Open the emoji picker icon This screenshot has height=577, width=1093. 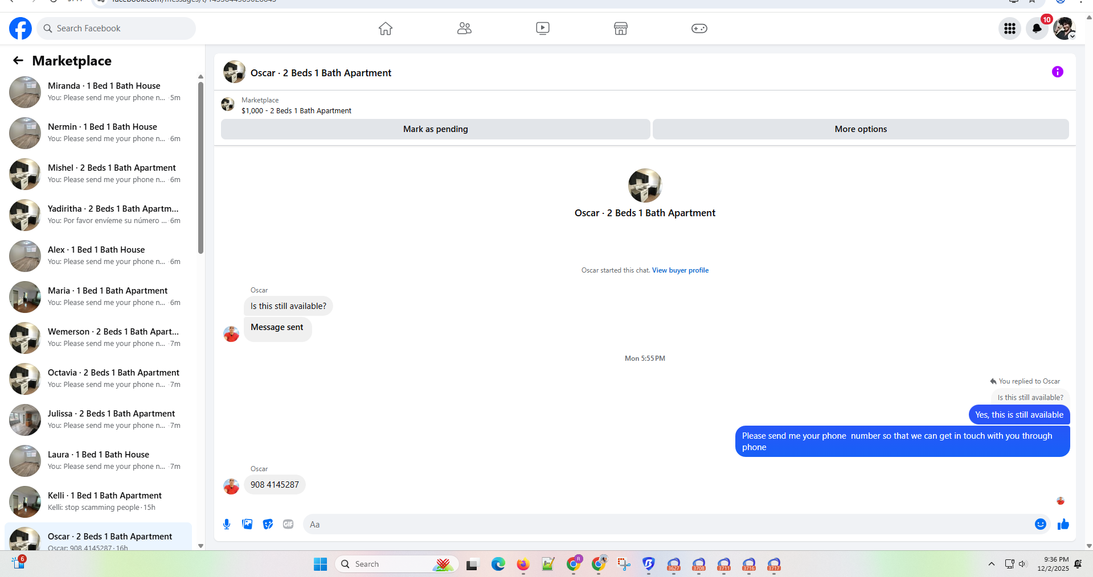click(1041, 524)
